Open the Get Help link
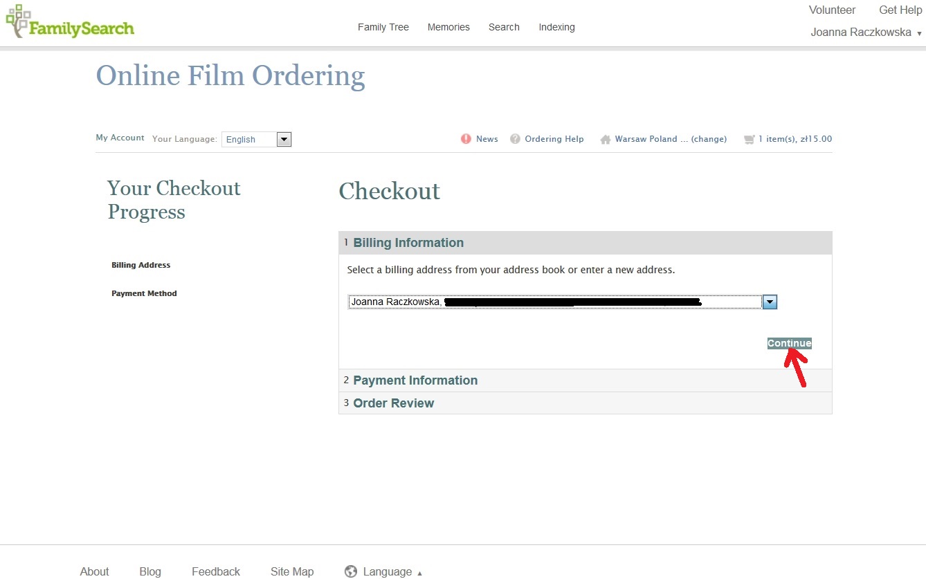 [x=900, y=10]
